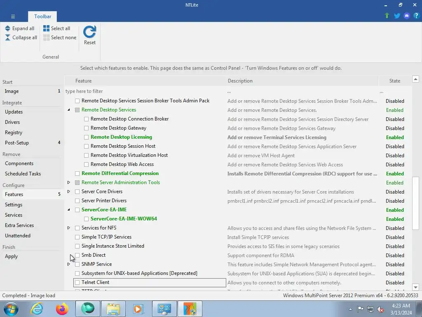Launch Firefox from taskbar
422x317 pixels.
tap(62, 309)
